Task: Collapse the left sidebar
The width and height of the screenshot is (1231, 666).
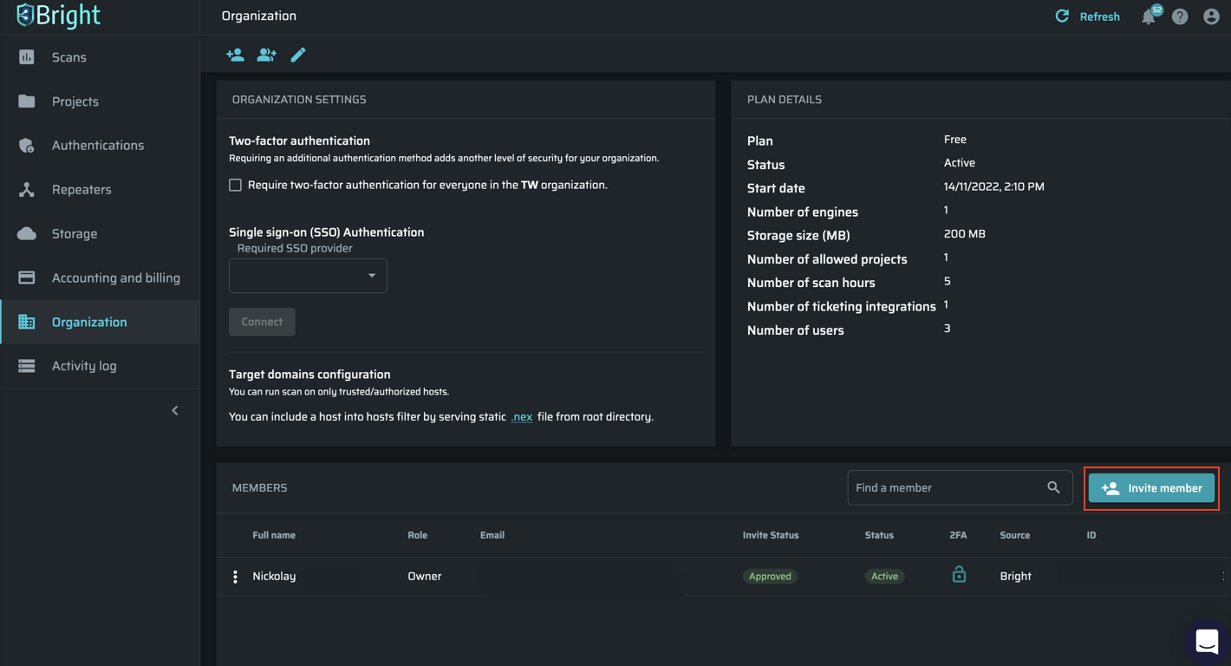Action: coord(175,410)
